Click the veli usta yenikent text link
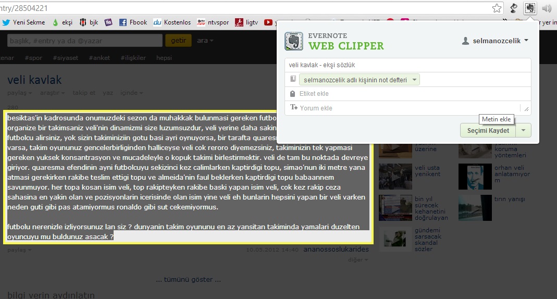 pos(427,171)
